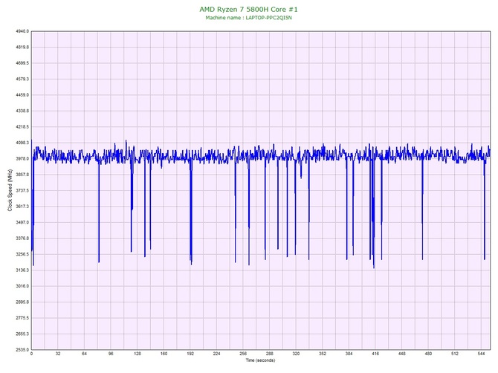Click the 192 tick on the time axis

190,354
